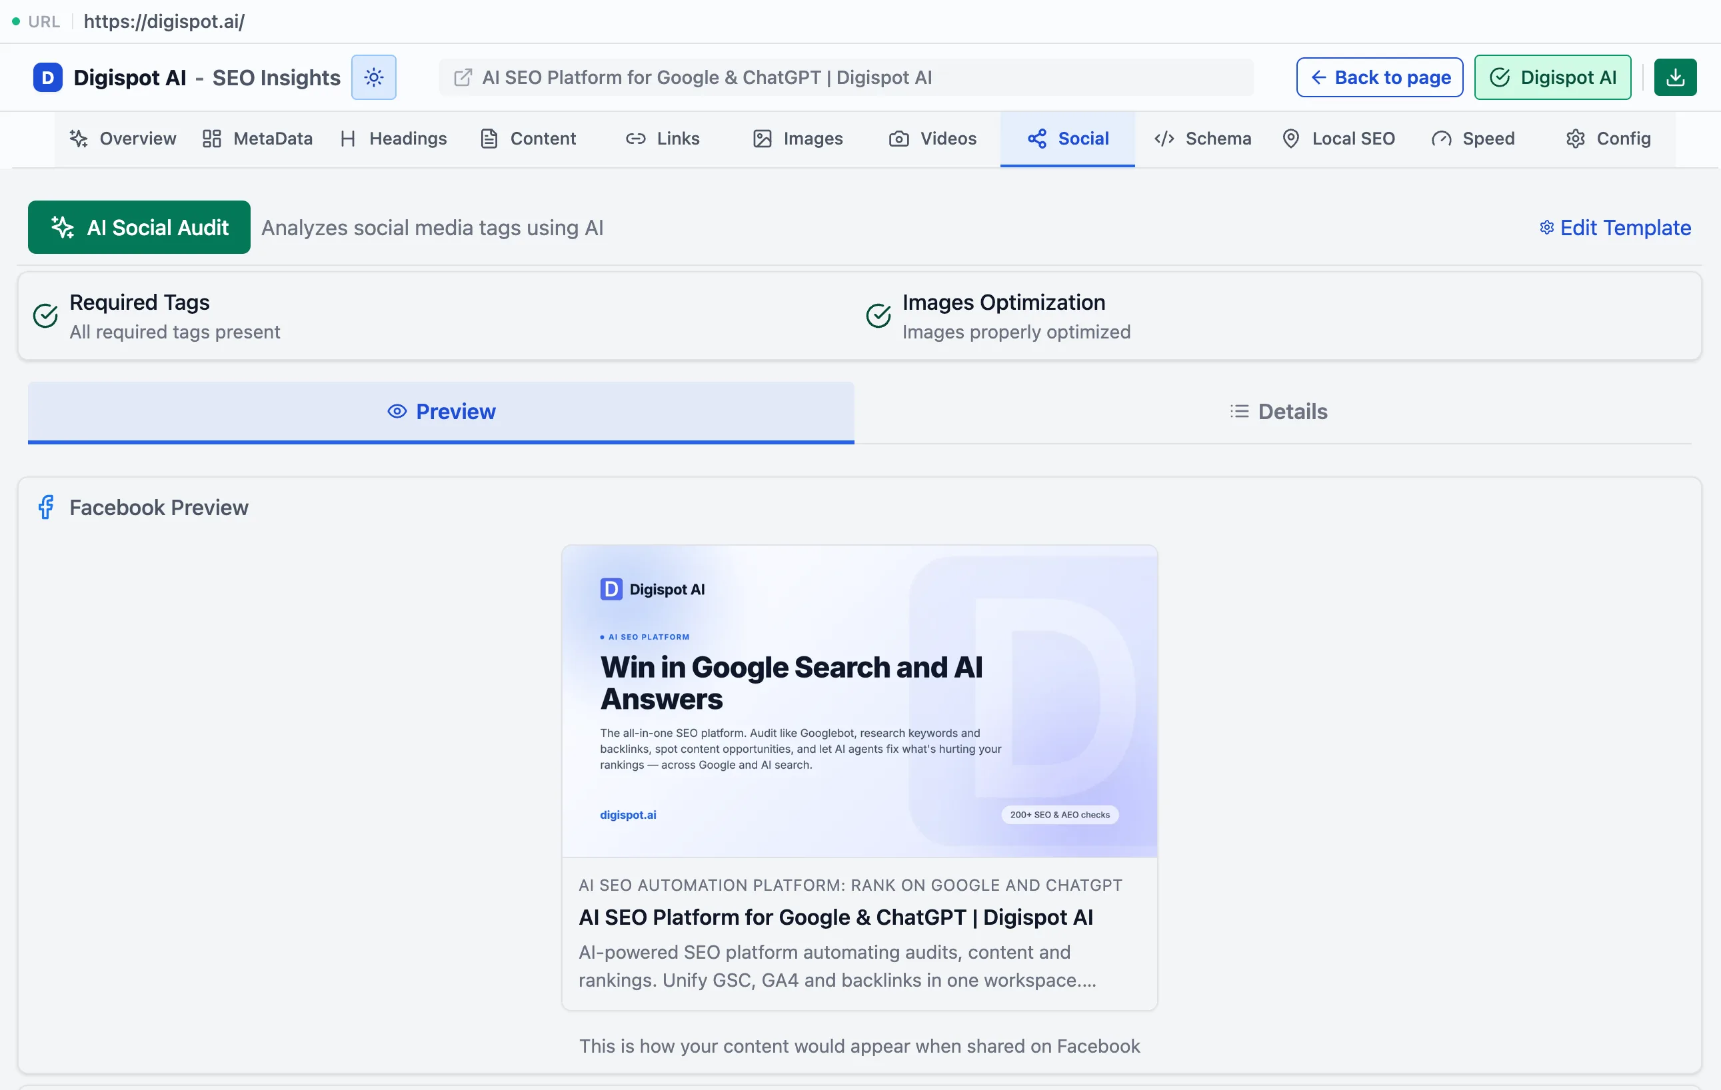Click the note about appearing when shared on Facebook
The width and height of the screenshot is (1721, 1090).
point(859,1046)
